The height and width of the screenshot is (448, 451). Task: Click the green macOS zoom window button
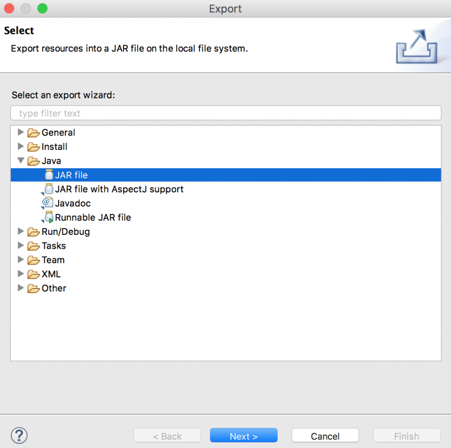point(42,8)
